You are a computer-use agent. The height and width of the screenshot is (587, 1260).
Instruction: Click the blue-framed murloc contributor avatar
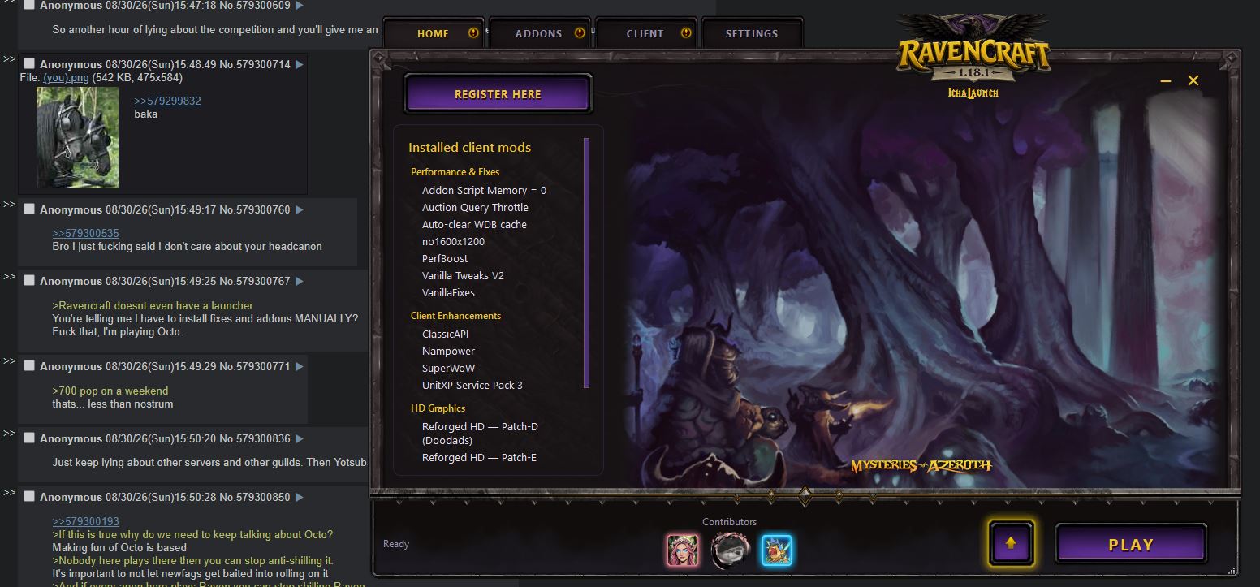[x=776, y=550]
